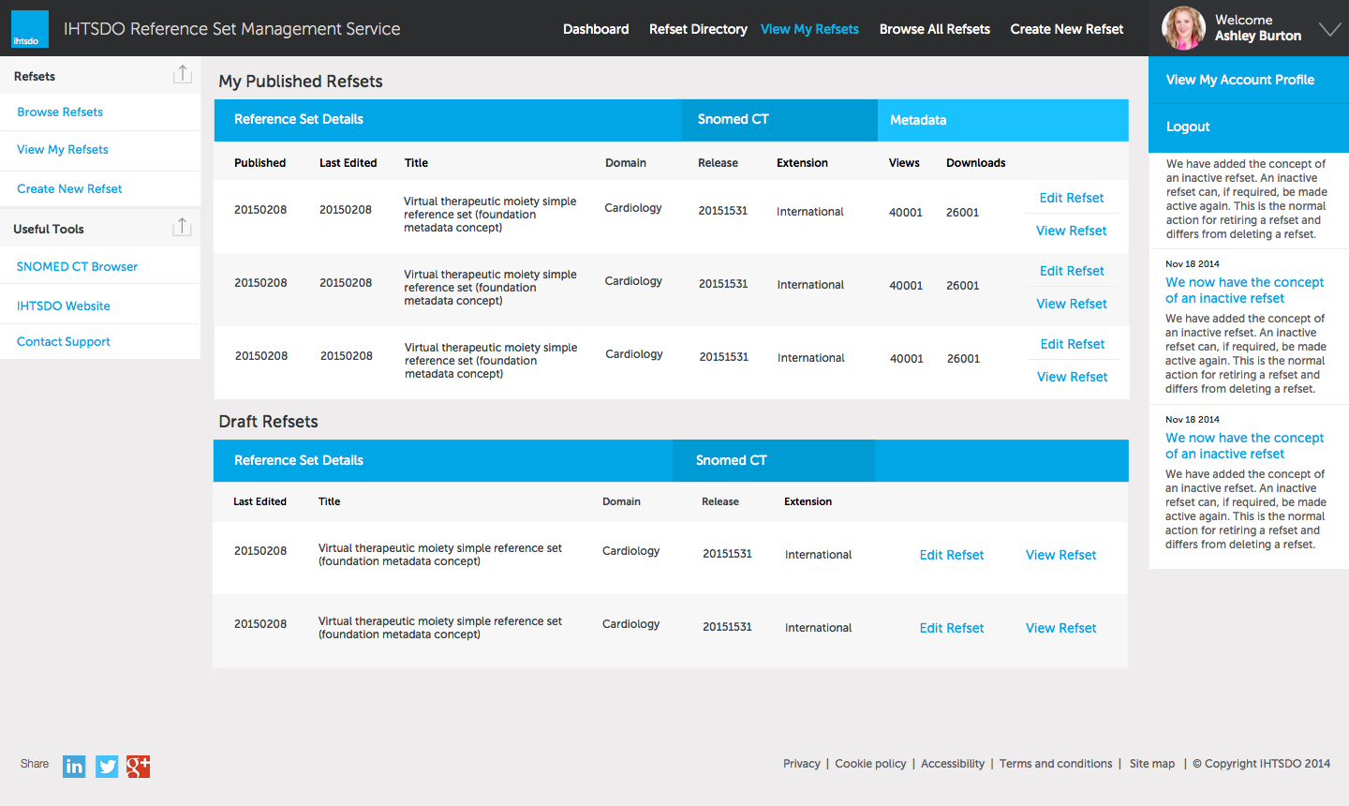Open first 'We now have the concept' news headline
Image resolution: width=1349 pixels, height=806 pixels.
pyautogui.click(x=1244, y=290)
